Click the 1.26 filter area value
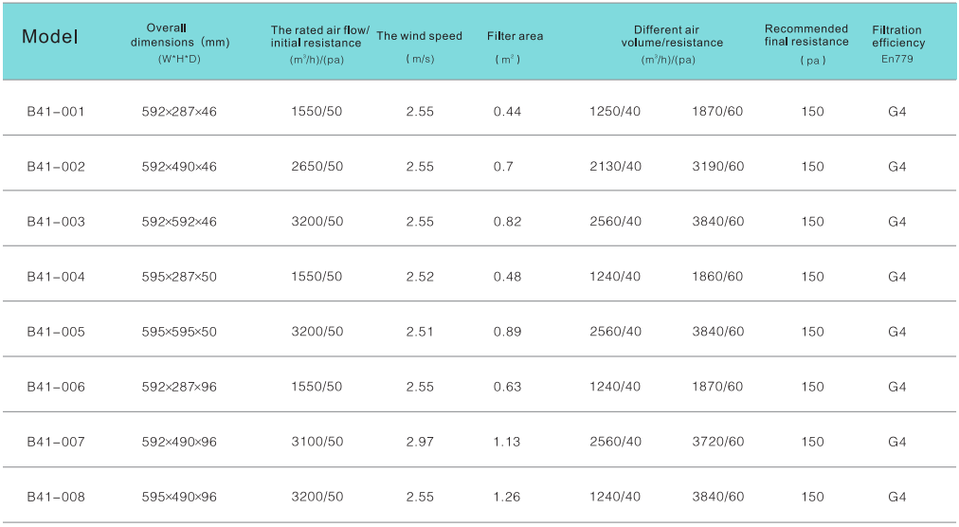Viewport: 959px width, 527px height. point(508,497)
